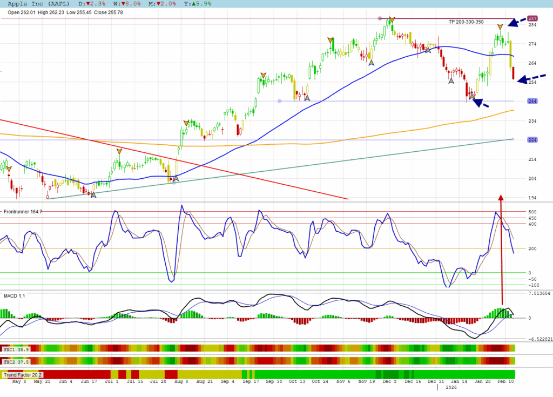Viewport: 553px width, 397px height.
Task: Click the circle handle on the 287 line
Action: (x=380, y=18)
